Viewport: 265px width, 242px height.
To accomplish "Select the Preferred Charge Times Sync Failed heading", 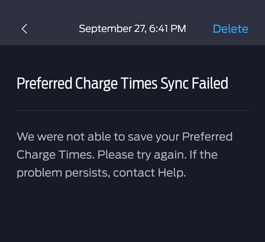I will [122, 83].
